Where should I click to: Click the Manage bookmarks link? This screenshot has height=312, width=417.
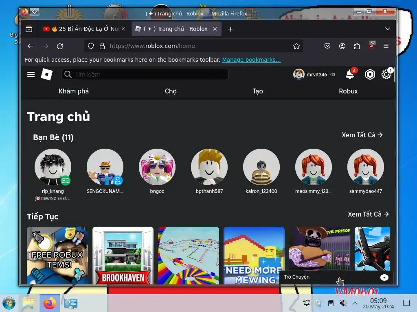[251, 60]
